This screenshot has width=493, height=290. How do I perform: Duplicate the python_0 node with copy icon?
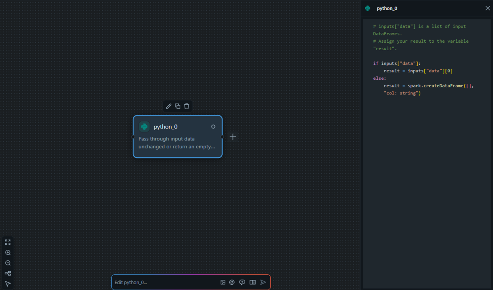click(x=177, y=106)
